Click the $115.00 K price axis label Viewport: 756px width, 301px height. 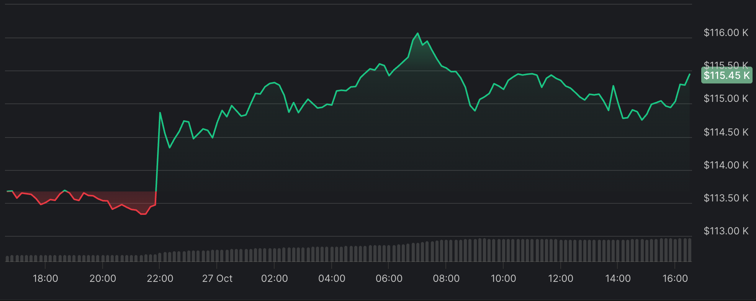tap(726, 98)
